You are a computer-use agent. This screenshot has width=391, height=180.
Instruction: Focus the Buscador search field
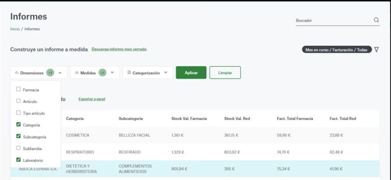[334, 20]
